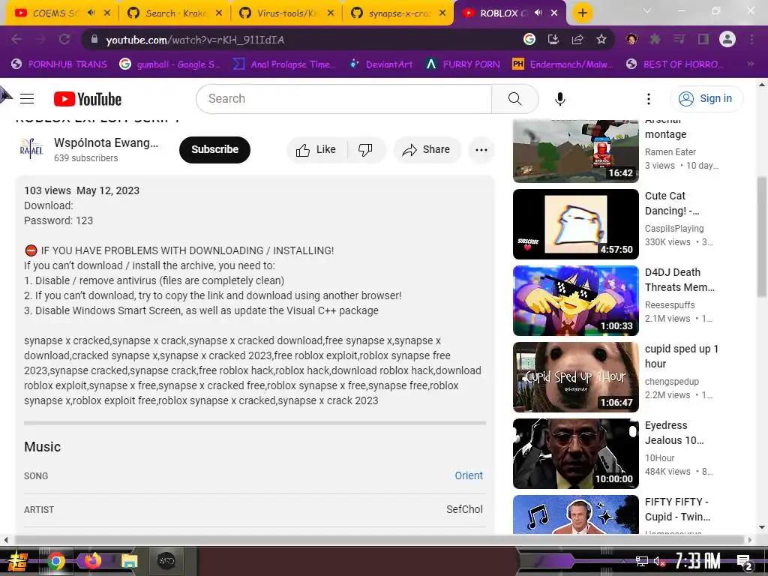Go to the YouTube home logo
This screenshot has height=576, width=768.
88,99
